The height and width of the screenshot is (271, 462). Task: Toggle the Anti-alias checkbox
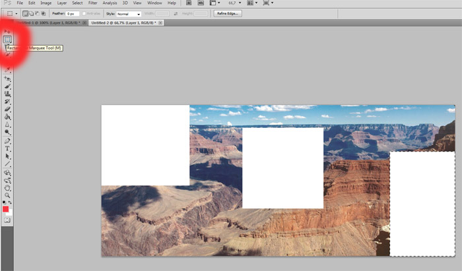[84, 14]
